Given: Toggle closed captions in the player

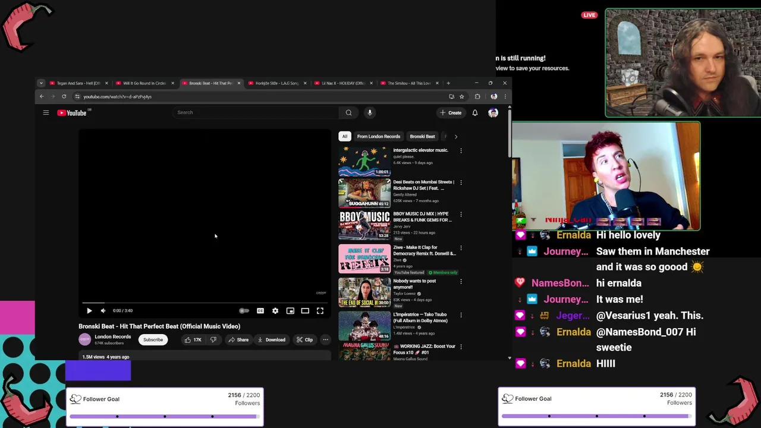Looking at the screenshot, I should coord(260,310).
